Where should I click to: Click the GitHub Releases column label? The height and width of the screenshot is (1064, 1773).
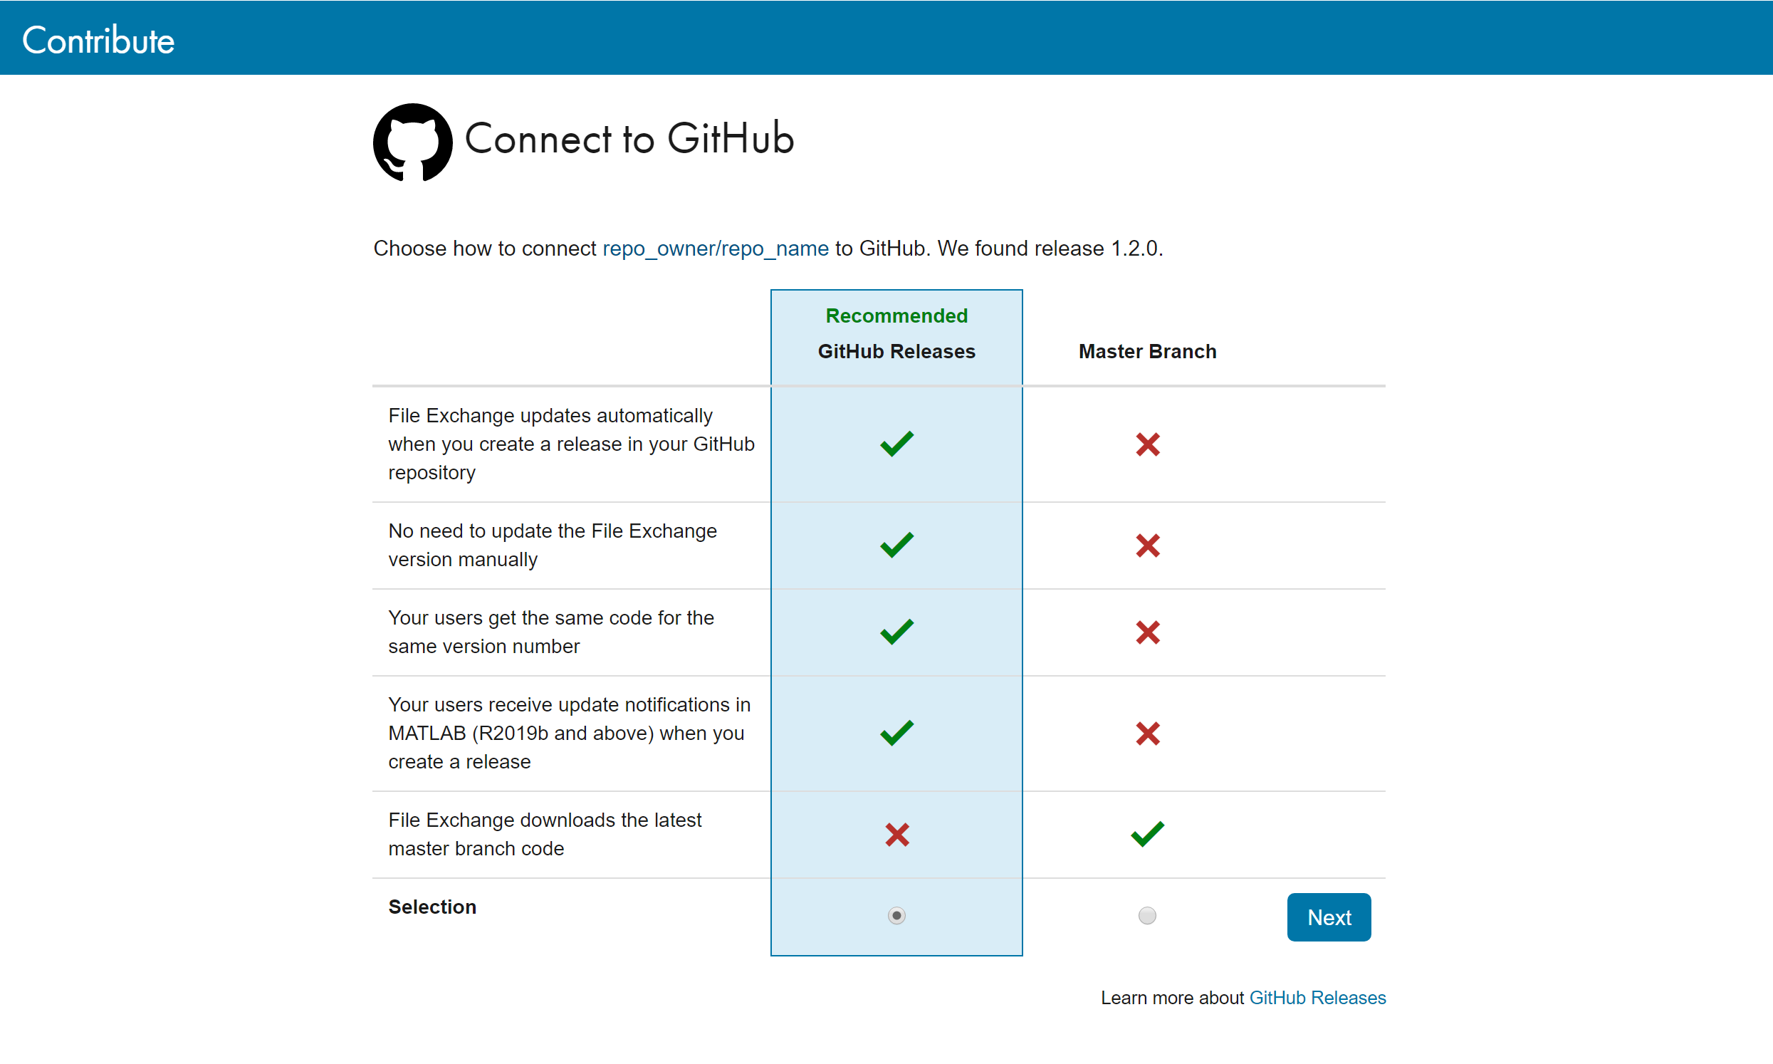(896, 351)
